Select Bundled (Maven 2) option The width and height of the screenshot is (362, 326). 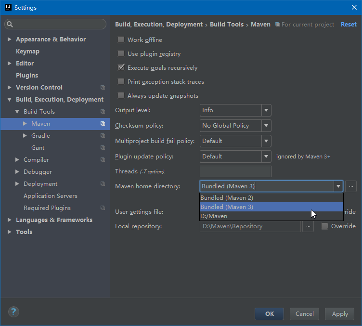[271, 198]
